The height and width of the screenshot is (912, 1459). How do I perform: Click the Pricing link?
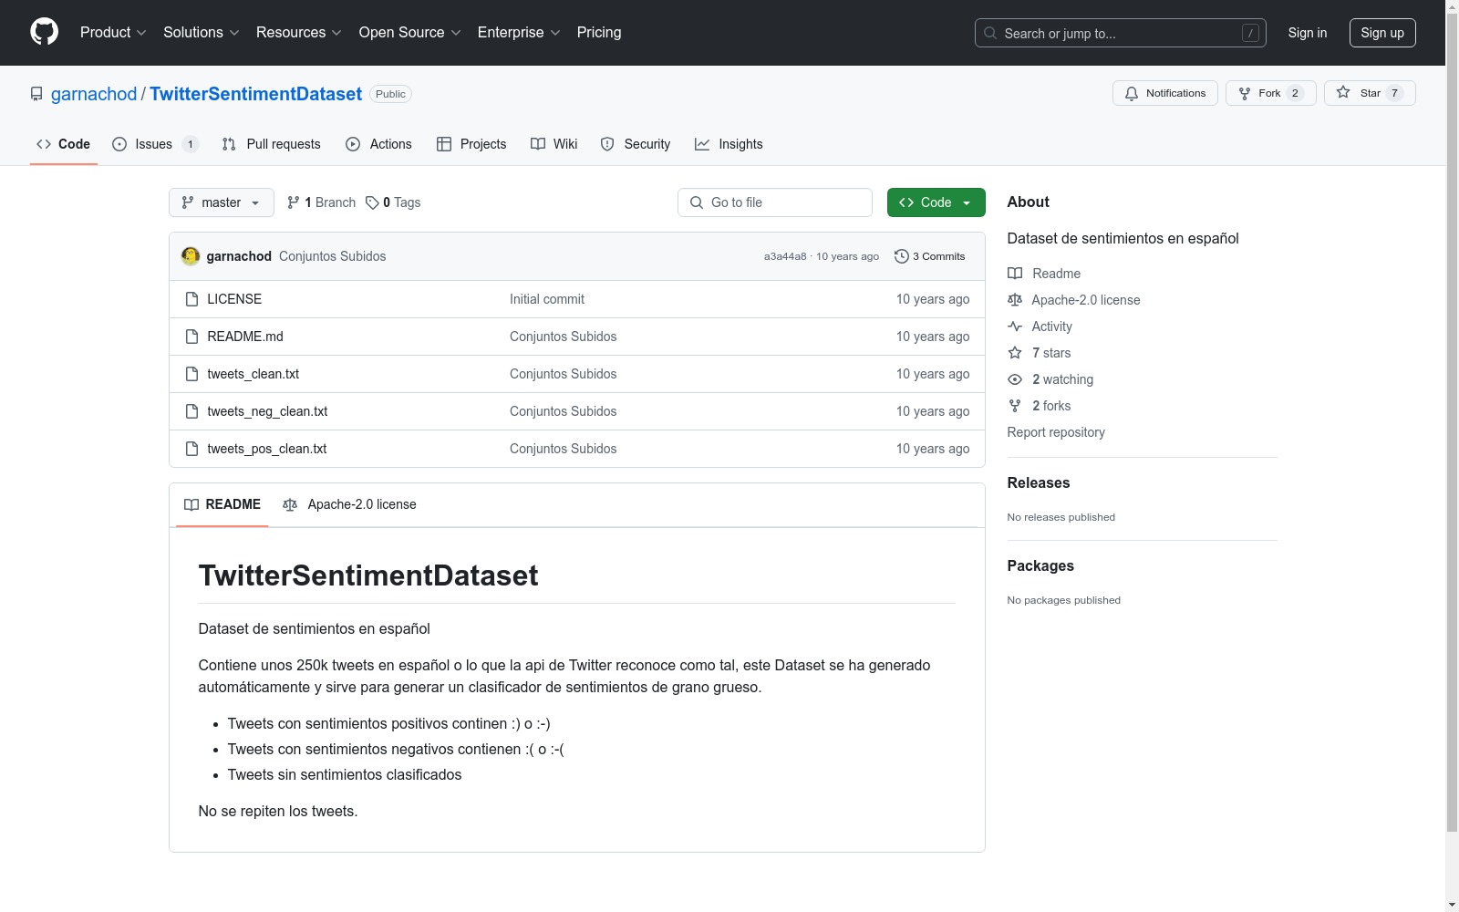click(599, 33)
